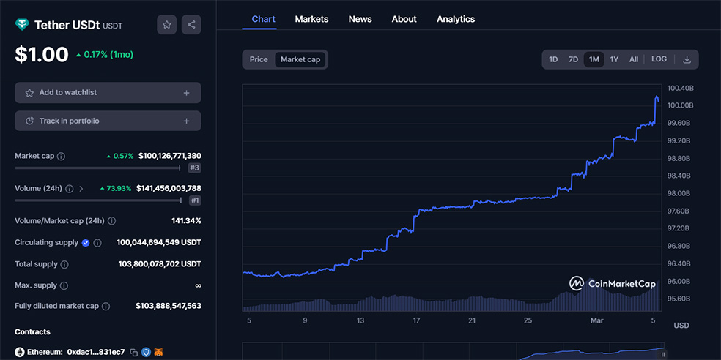Screen dimensions: 721x360
Task: Switch chart to Price view
Action: pyautogui.click(x=259, y=60)
